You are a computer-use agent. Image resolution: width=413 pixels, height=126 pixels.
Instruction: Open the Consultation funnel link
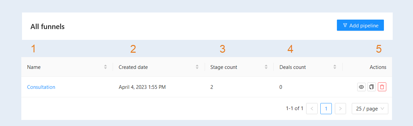41,87
